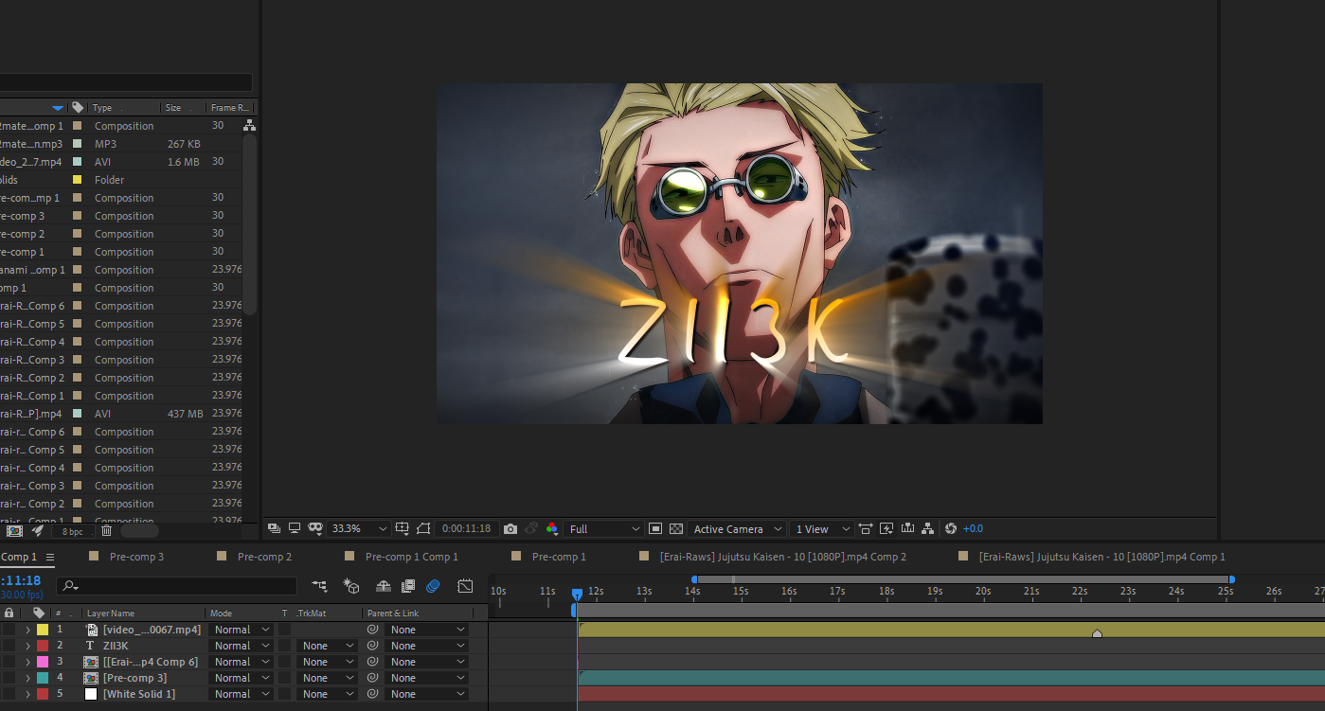Click the hide shy layers icon

(384, 586)
